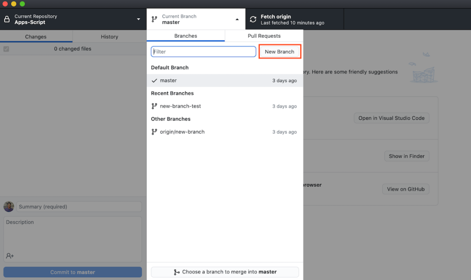This screenshot has width=471, height=280.
Task: Click the user avatar beside Summary
Action: [9, 207]
